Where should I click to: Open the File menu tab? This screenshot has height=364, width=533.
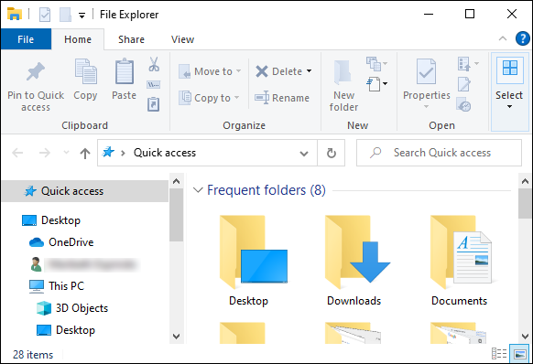pyautogui.click(x=26, y=39)
